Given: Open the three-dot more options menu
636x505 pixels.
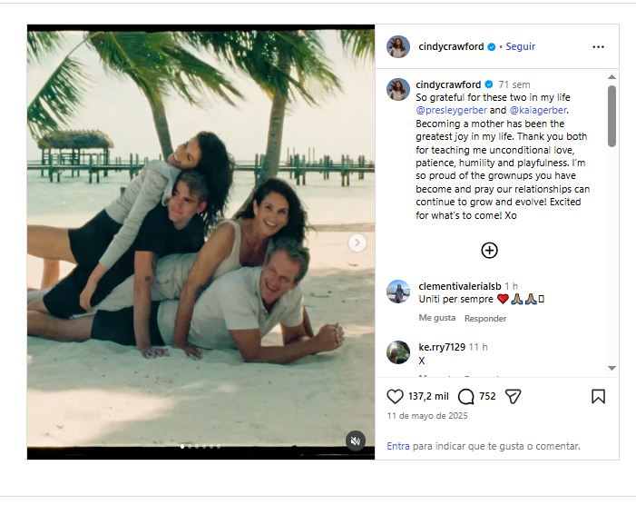Looking at the screenshot, I should tap(598, 47).
